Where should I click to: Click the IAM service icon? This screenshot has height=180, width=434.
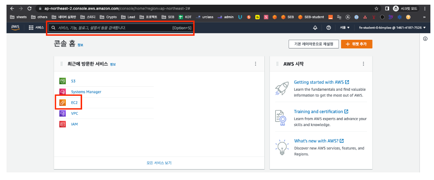[63, 124]
